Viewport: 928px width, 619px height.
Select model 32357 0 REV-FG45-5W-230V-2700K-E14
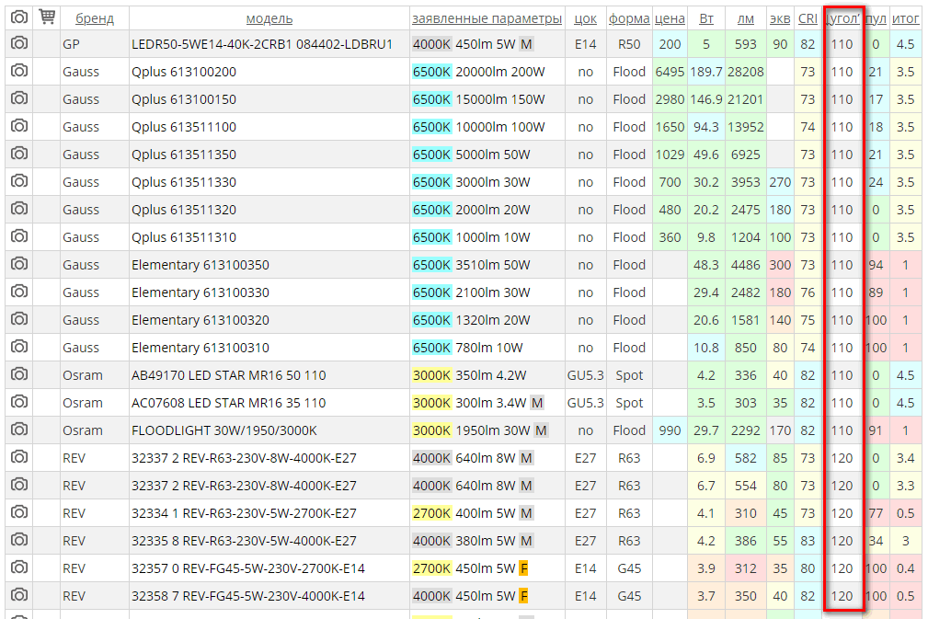click(248, 568)
